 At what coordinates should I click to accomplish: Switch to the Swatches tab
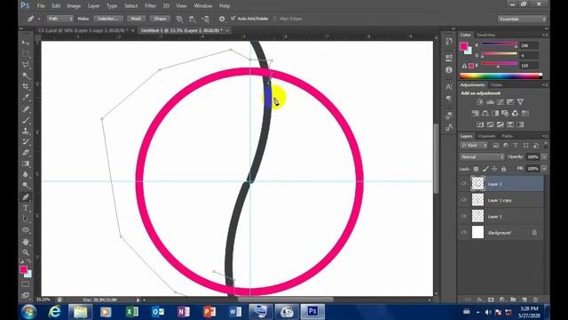[485, 35]
